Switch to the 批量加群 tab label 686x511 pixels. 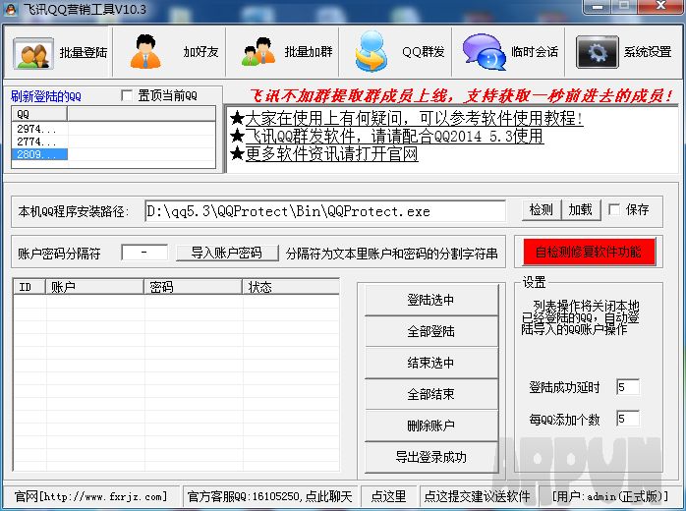[x=309, y=52]
